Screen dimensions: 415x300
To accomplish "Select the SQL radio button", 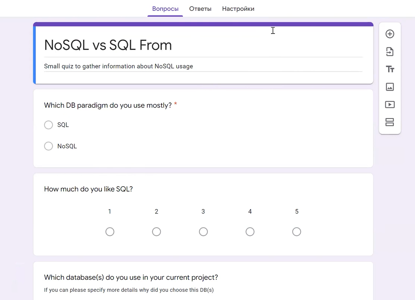I will (49, 125).
